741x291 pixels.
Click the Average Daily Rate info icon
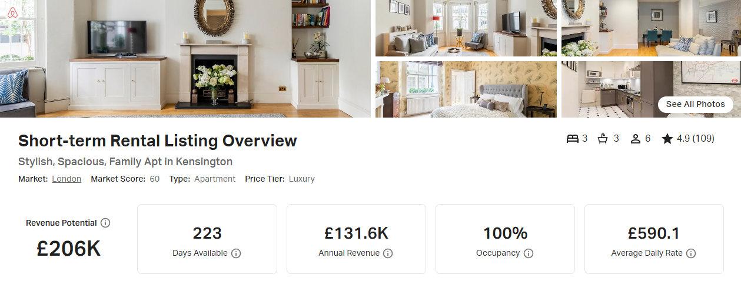pyautogui.click(x=691, y=253)
